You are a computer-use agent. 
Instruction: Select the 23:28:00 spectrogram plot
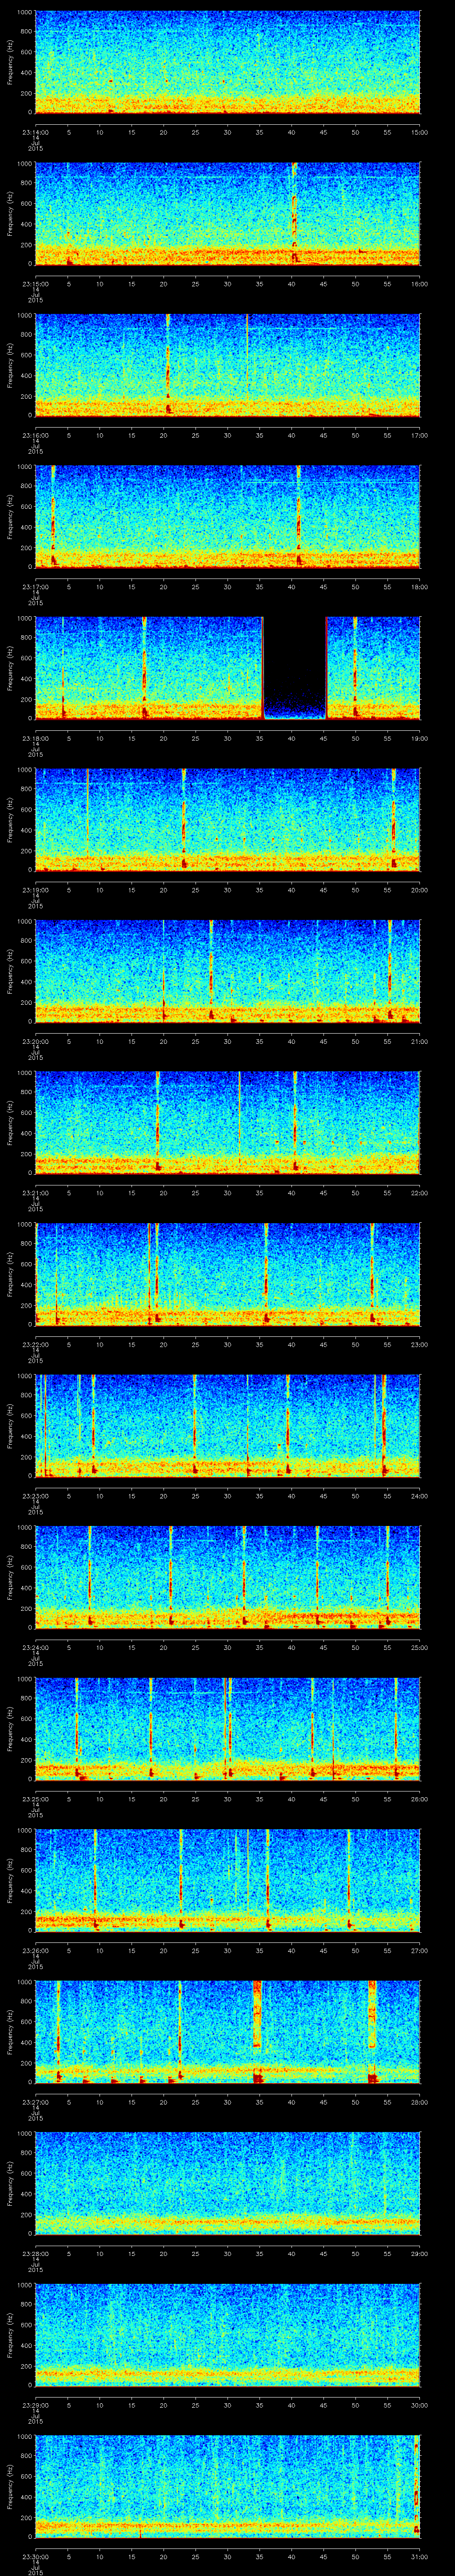tap(227, 2182)
